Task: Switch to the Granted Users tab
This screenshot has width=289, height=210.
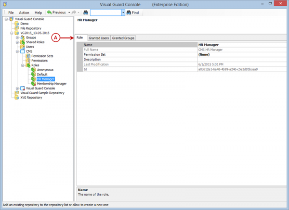Action: click(x=99, y=38)
